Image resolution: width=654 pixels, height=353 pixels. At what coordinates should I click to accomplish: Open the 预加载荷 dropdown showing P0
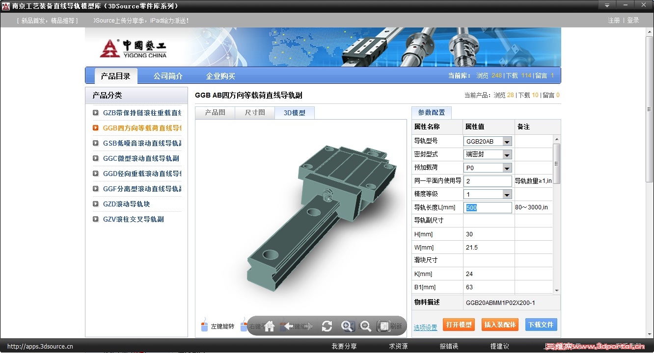click(507, 168)
